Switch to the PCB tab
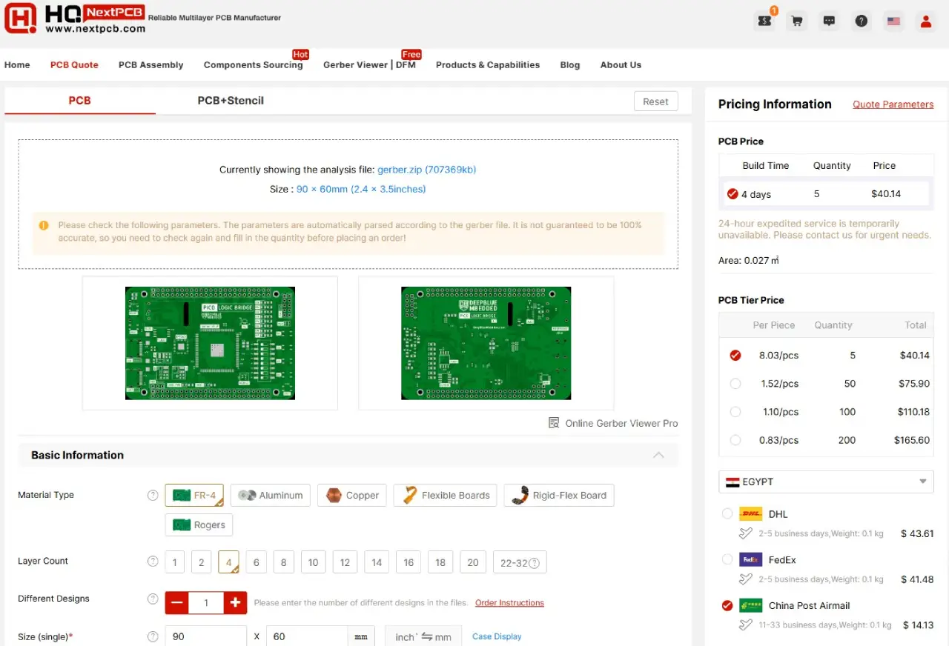The height and width of the screenshot is (646, 949). [80, 101]
